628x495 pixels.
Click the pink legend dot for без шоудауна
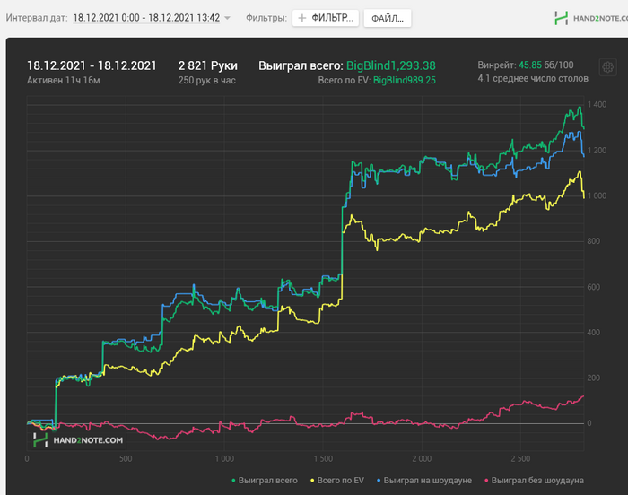[x=486, y=480]
